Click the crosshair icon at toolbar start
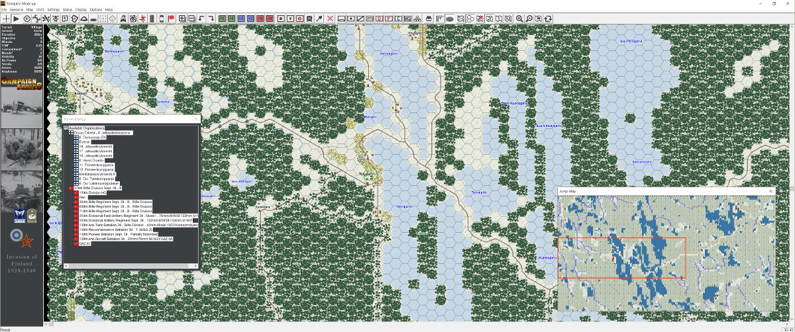The image size is (795, 332). tap(6, 19)
